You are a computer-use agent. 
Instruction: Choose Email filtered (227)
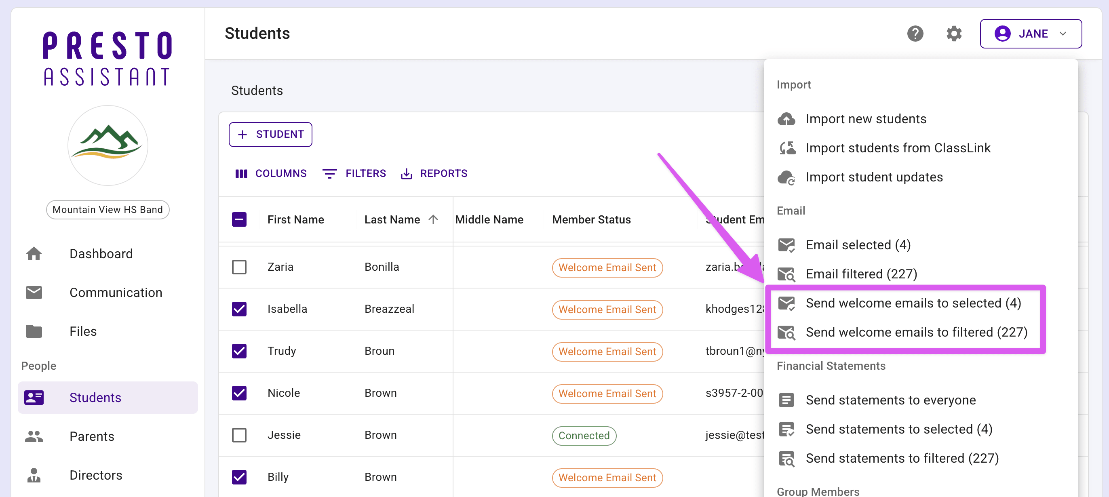(921, 274)
